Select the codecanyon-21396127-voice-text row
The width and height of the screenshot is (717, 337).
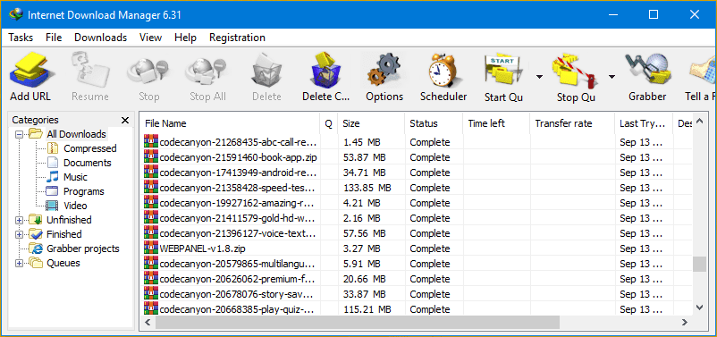pyautogui.click(x=416, y=233)
